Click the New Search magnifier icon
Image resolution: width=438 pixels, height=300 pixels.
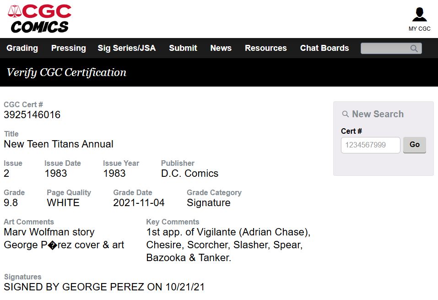[x=346, y=114]
